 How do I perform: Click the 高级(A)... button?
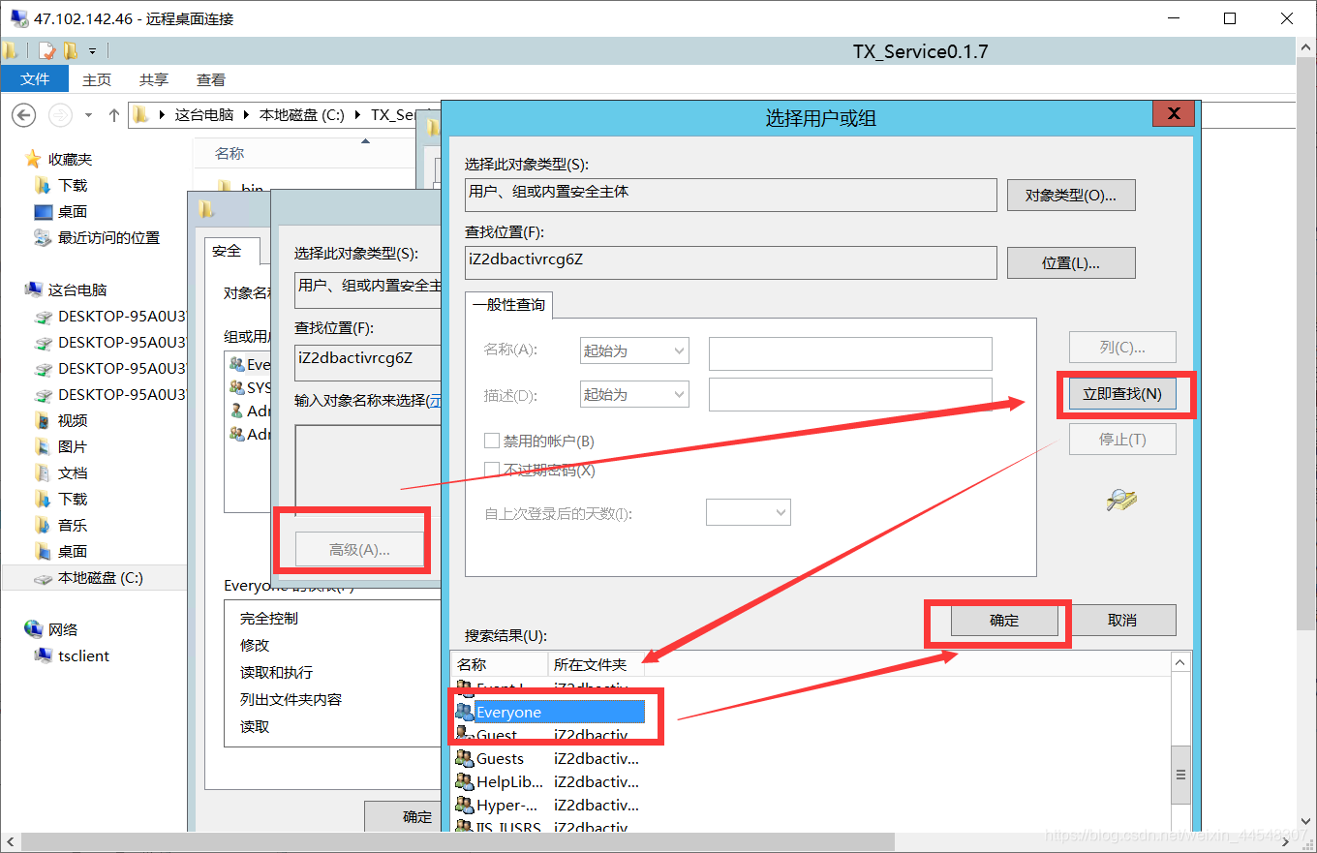click(x=359, y=550)
